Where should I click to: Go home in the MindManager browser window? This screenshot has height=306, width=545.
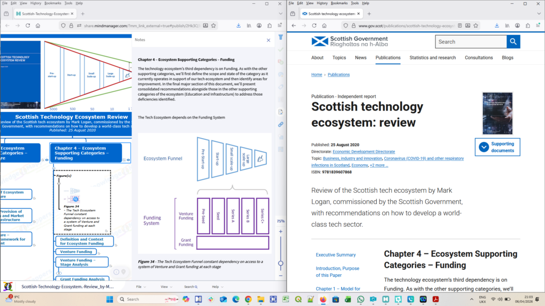click(38, 25)
